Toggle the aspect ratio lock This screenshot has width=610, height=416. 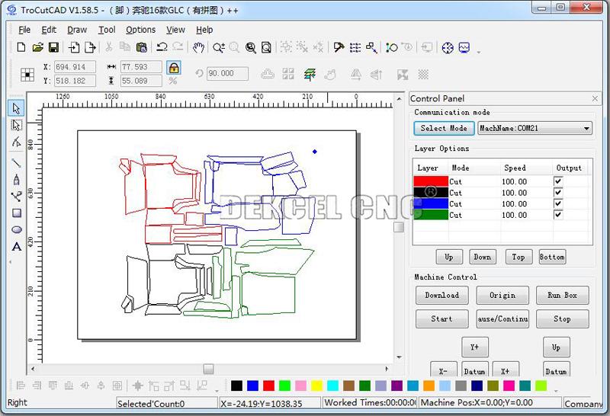174,68
